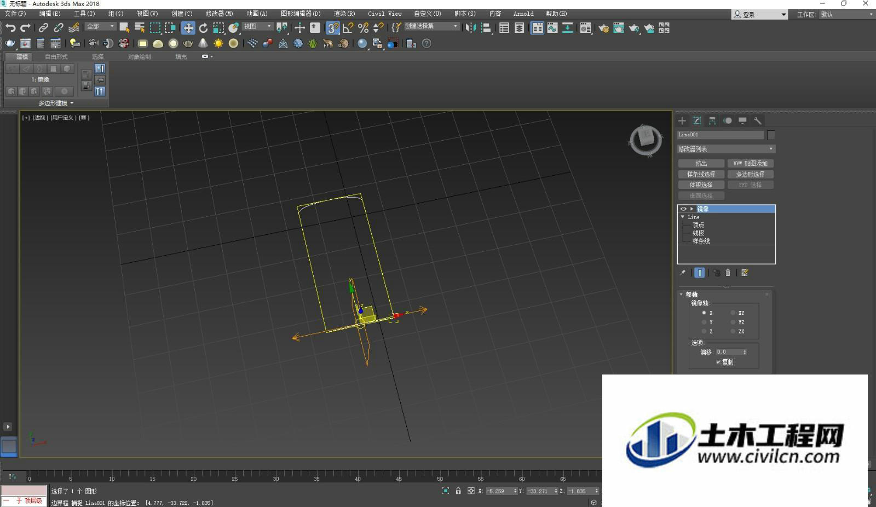Image resolution: width=876 pixels, height=507 pixels.
Task: Create a teapot primitive from toolbar
Action: [188, 43]
